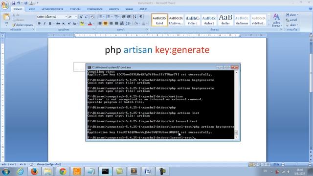313x176 pixels.
Task: Sort paragraphs with A-Z icon
Action: (x=134, y=17)
